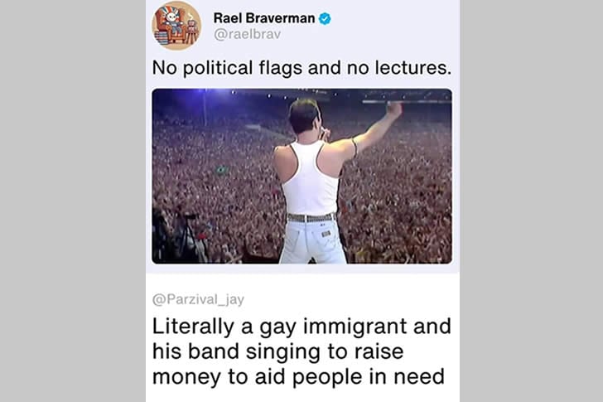Click the studded belt on the singer
The image size is (603, 402).
tap(311, 218)
